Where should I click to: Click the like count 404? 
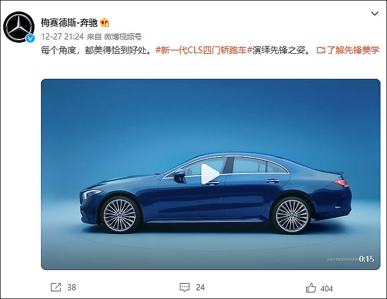coord(326,289)
